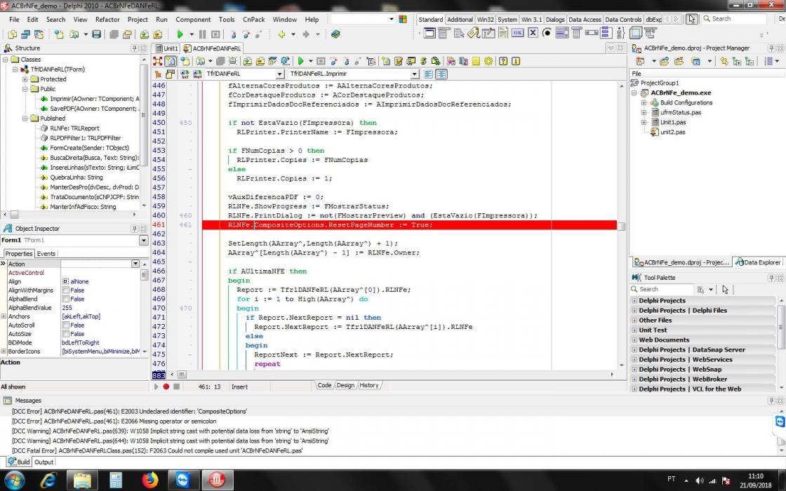The height and width of the screenshot is (491, 786).
Task: Click the question mark icon in editor toolbar
Action: coord(502,61)
